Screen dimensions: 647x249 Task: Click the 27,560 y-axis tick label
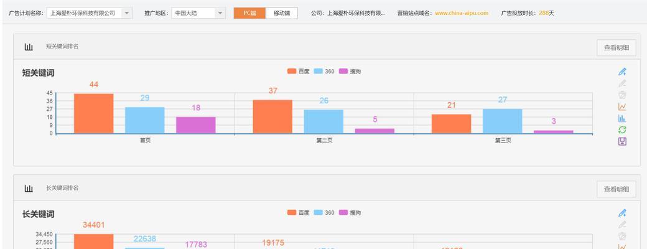click(x=44, y=242)
